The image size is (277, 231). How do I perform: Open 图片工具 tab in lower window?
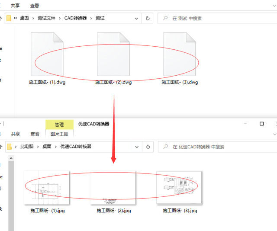59,134
